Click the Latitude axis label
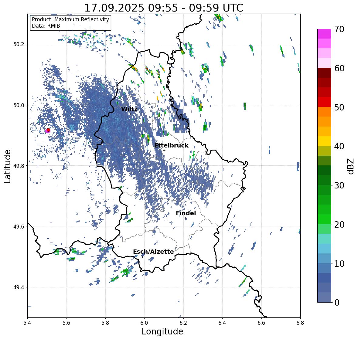Viewport: 358px width, 339px height. click(x=8, y=166)
